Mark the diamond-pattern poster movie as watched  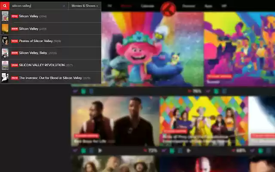coord(164,150)
